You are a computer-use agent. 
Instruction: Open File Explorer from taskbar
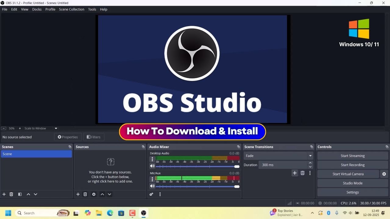(99, 213)
